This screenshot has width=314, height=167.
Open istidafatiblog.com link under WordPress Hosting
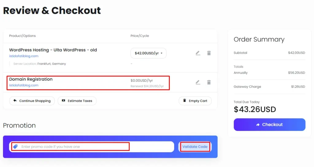point(24,56)
